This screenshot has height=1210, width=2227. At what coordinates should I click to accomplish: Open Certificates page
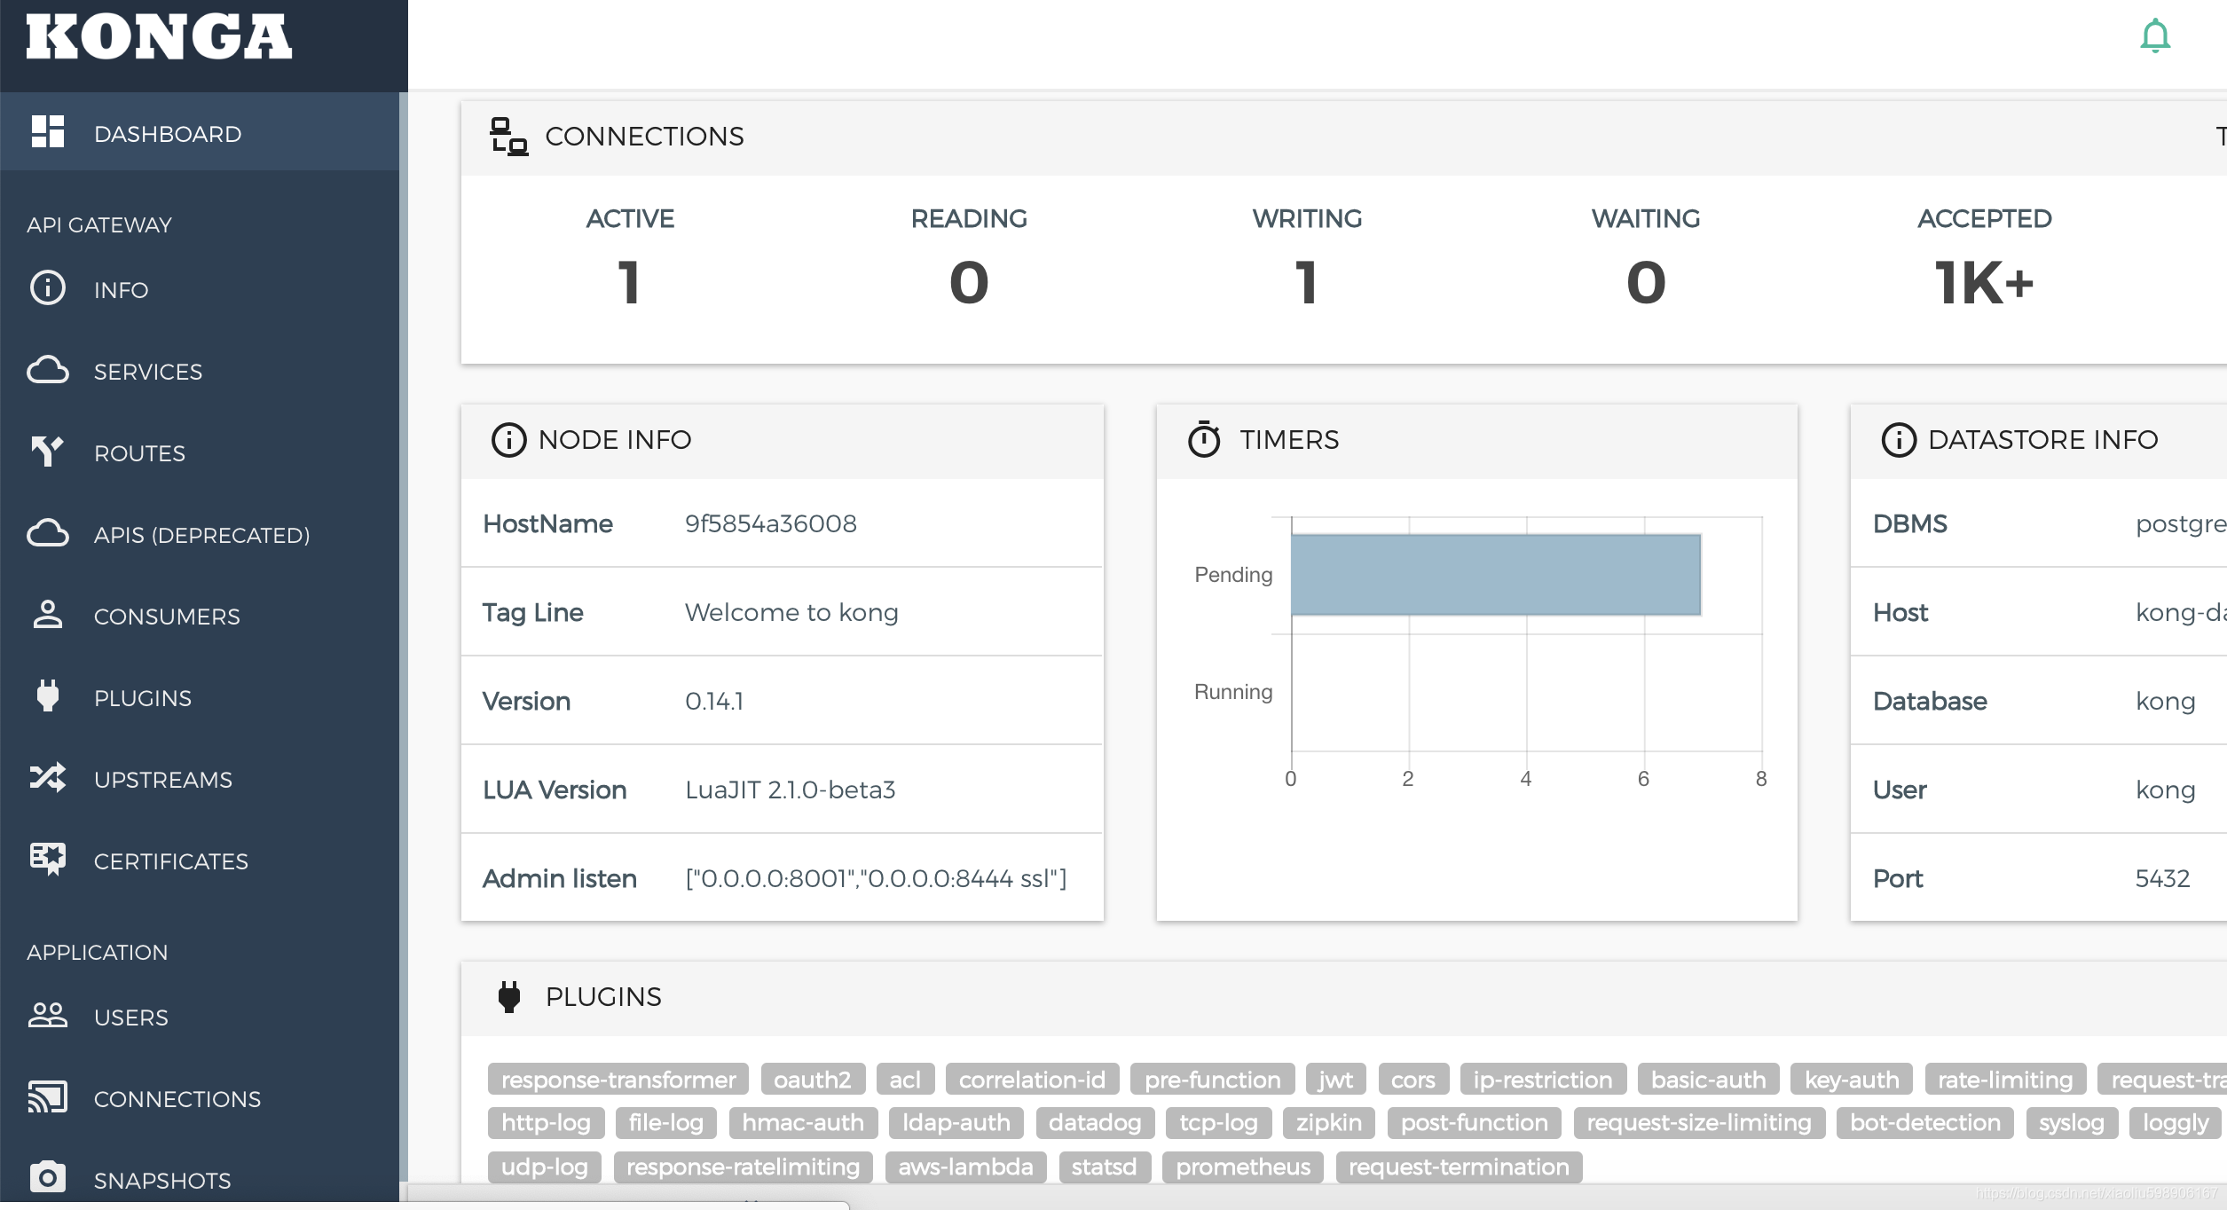(200, 860)
